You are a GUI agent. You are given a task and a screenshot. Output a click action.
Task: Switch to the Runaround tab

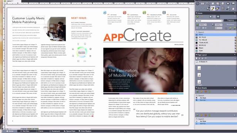55,131
